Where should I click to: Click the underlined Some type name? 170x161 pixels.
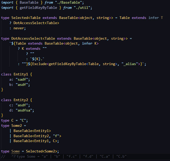[x=16, y=151]
